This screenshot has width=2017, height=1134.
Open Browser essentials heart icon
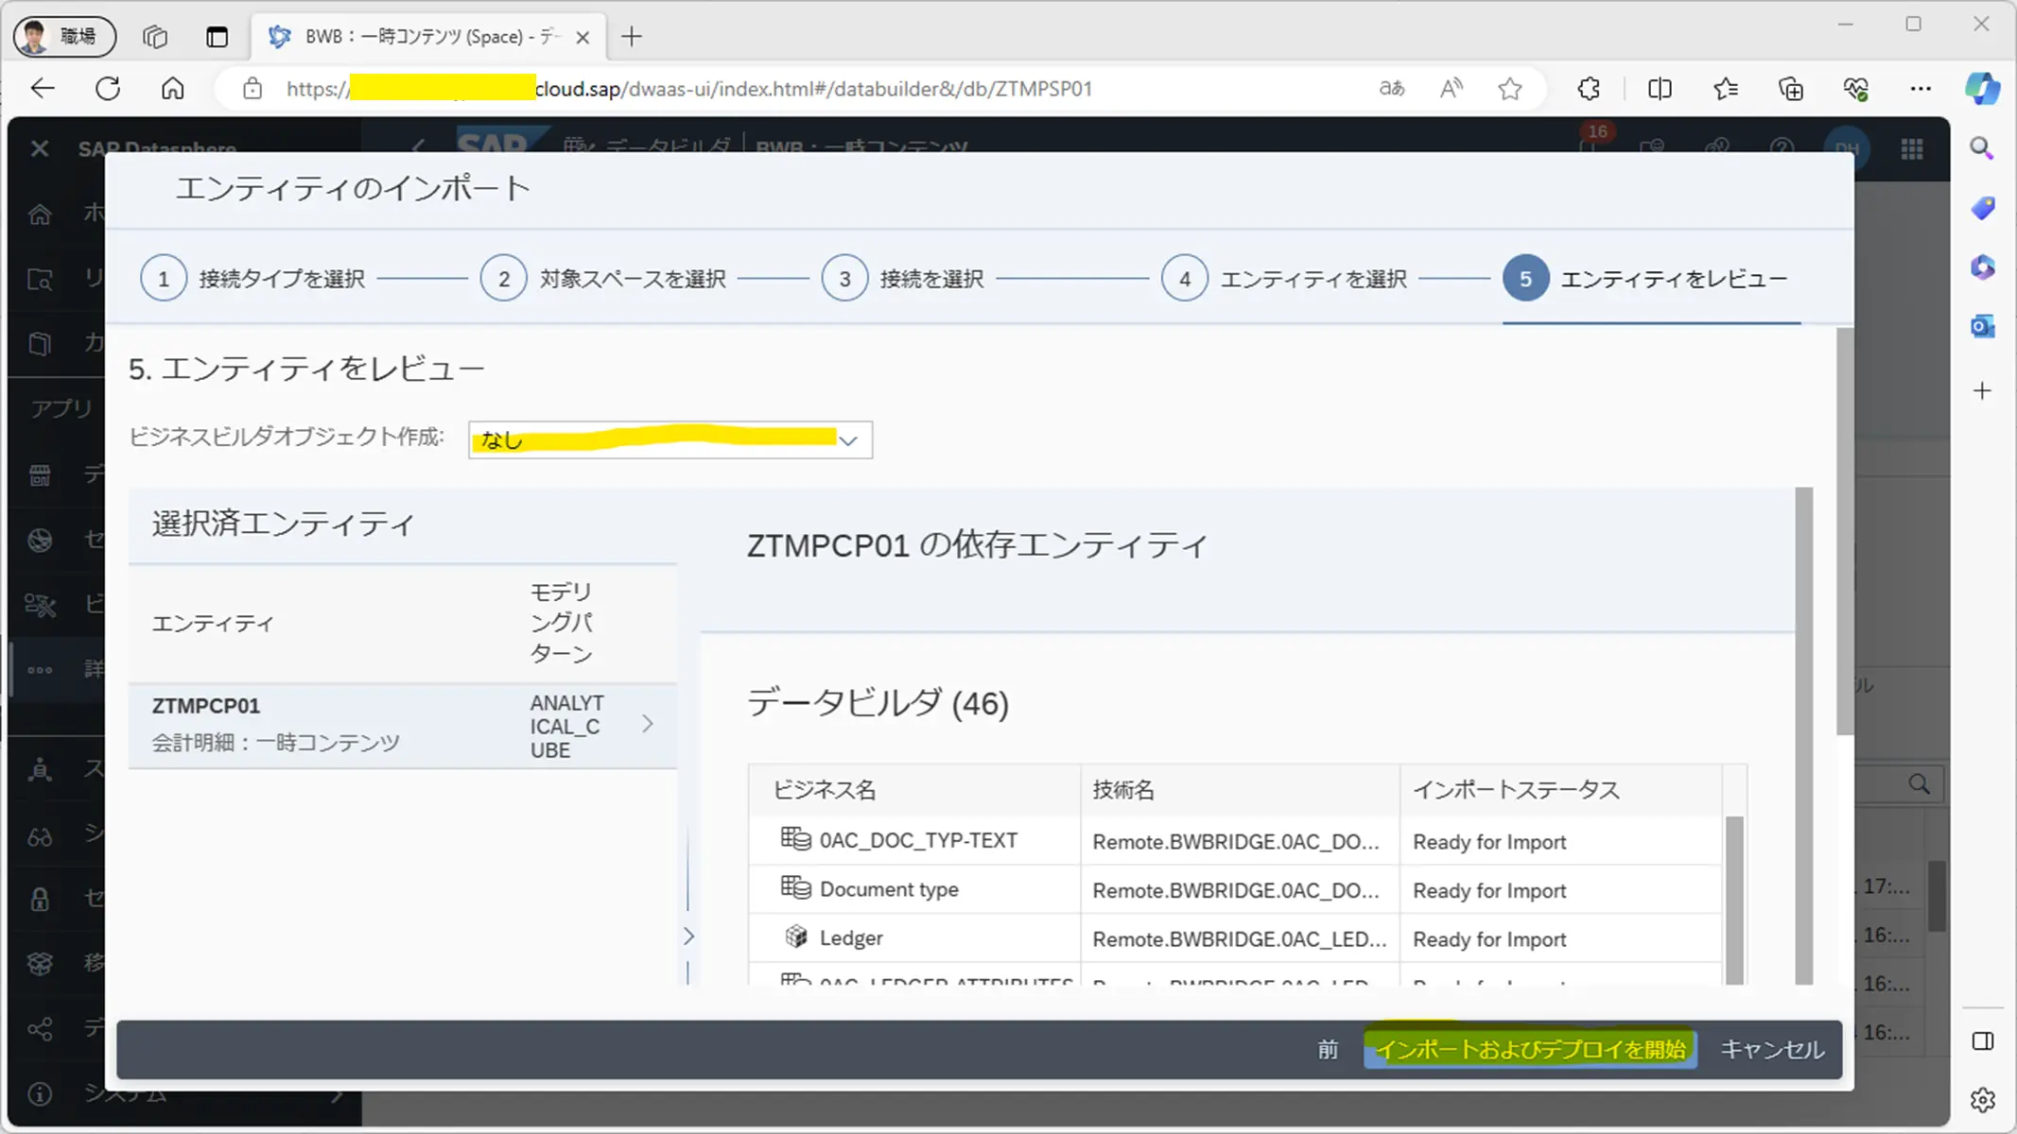click(1855, 89)
